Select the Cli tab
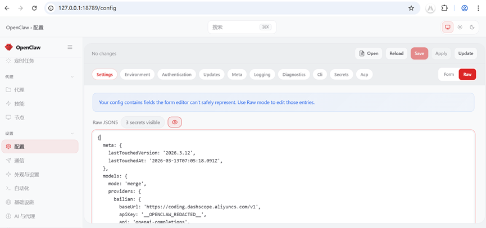Image resolution: width=486 pixels, height=228 pixels. (320, 74)
